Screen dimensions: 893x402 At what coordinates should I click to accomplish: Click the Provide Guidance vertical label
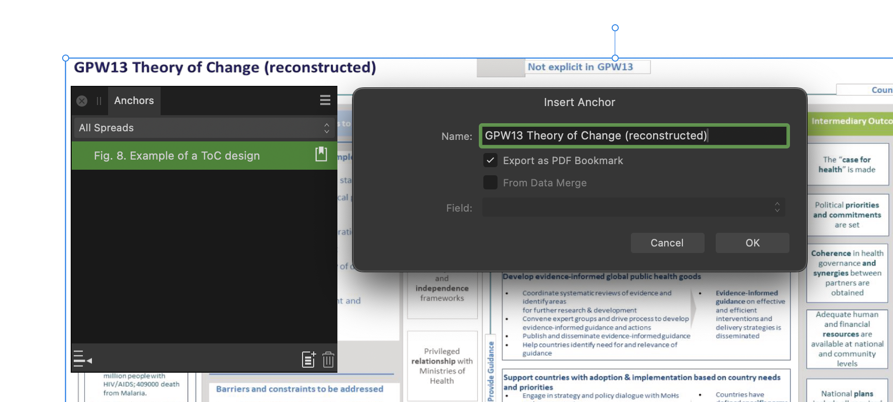(490, 371)
